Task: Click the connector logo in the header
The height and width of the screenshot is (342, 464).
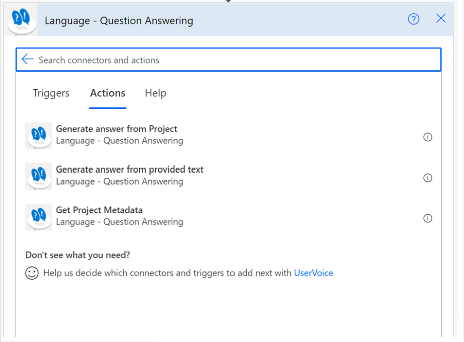Action: 21,20
